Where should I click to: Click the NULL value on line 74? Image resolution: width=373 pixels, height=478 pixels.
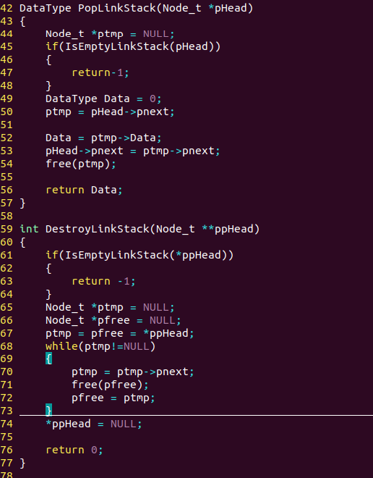coord(123,424)
